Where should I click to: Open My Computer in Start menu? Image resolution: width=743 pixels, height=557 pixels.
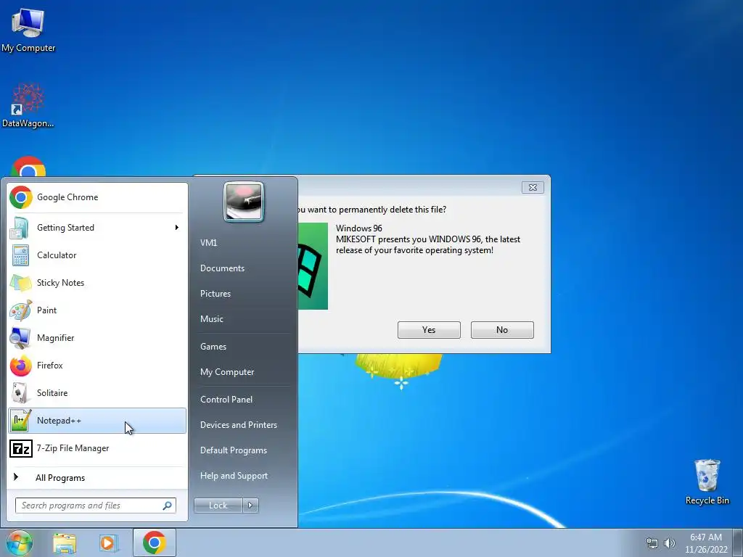tap(227, 372)
